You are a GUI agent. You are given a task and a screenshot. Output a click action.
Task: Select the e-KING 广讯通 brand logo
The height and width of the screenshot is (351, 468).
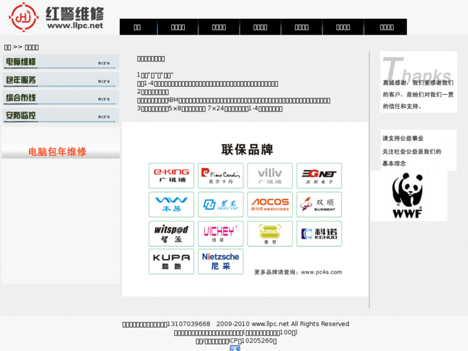[x=171, y=176]
